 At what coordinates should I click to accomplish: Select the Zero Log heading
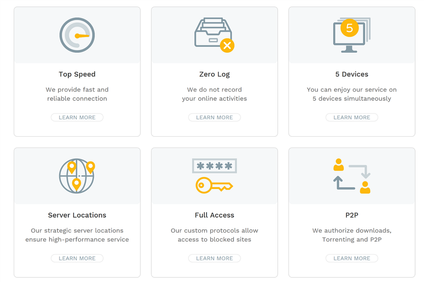[214, 74]
